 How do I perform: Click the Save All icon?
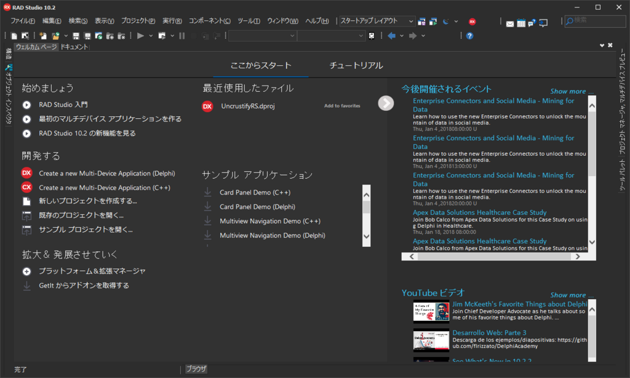click(87, 36)
